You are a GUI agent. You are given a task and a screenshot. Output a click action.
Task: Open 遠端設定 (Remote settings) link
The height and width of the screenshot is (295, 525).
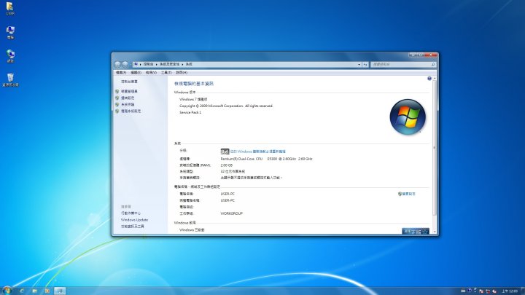[128, 98]
